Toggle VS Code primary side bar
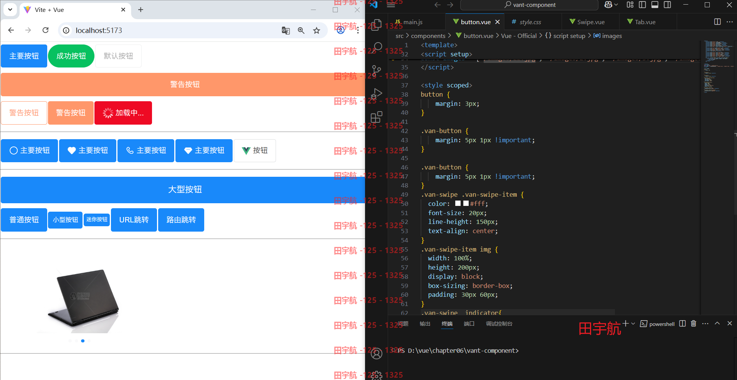 tap(642, 5)
